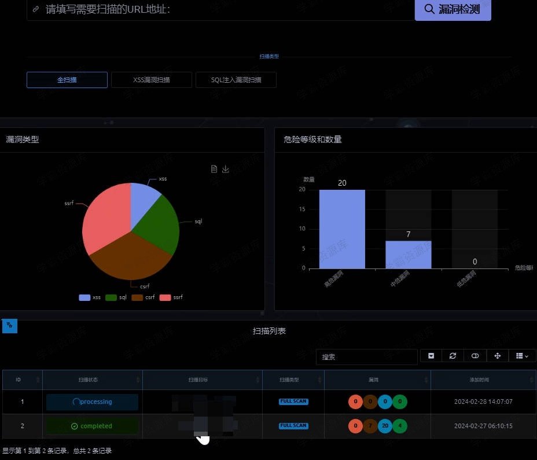Click timestamp 2024-02-27 06:10:15
Viewport: 537px width, 460px height.
(483, 426)
